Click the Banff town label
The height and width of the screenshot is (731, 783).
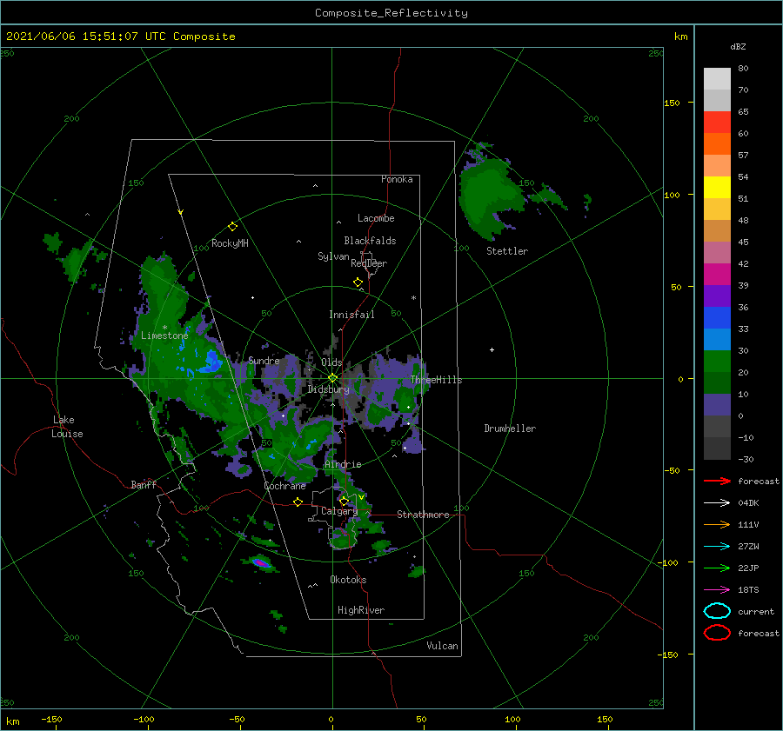pyautogui.click(x=144, y=484)
